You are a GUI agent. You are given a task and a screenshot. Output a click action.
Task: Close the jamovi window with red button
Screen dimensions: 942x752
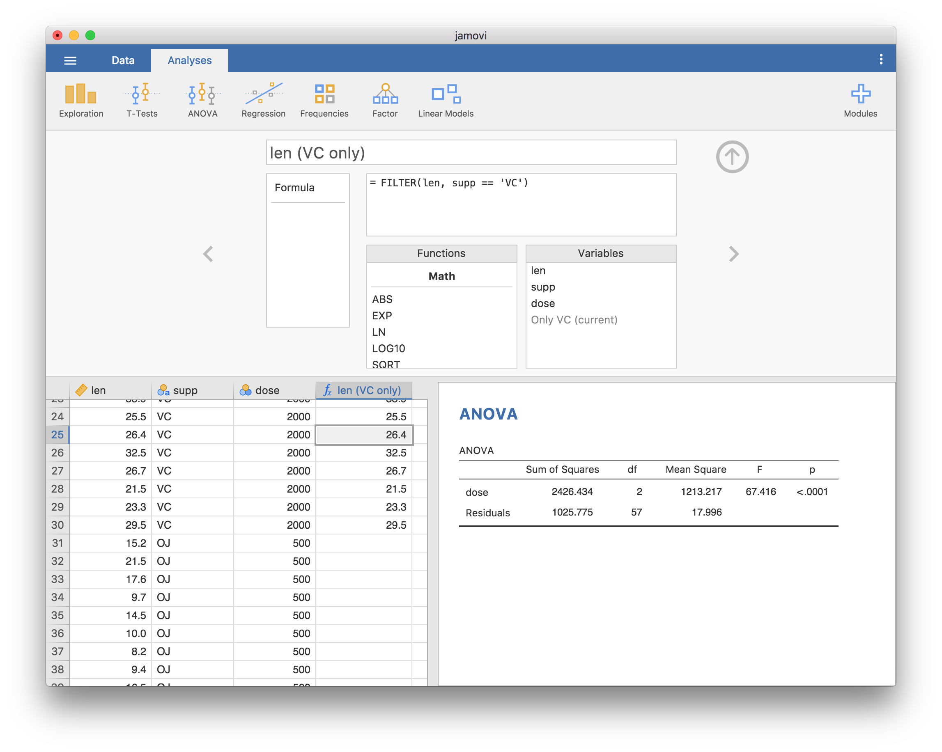(x=57, y=35)
